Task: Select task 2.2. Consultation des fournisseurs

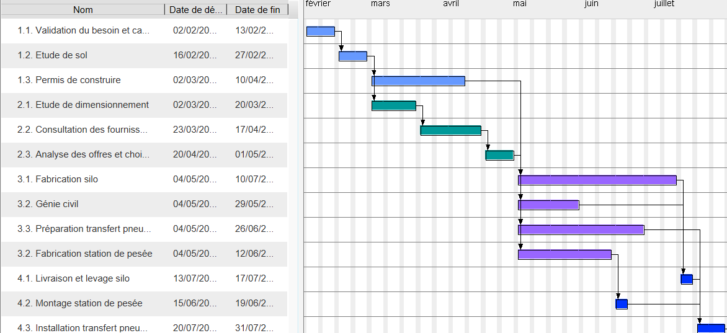Action: (x=144, y=130)
